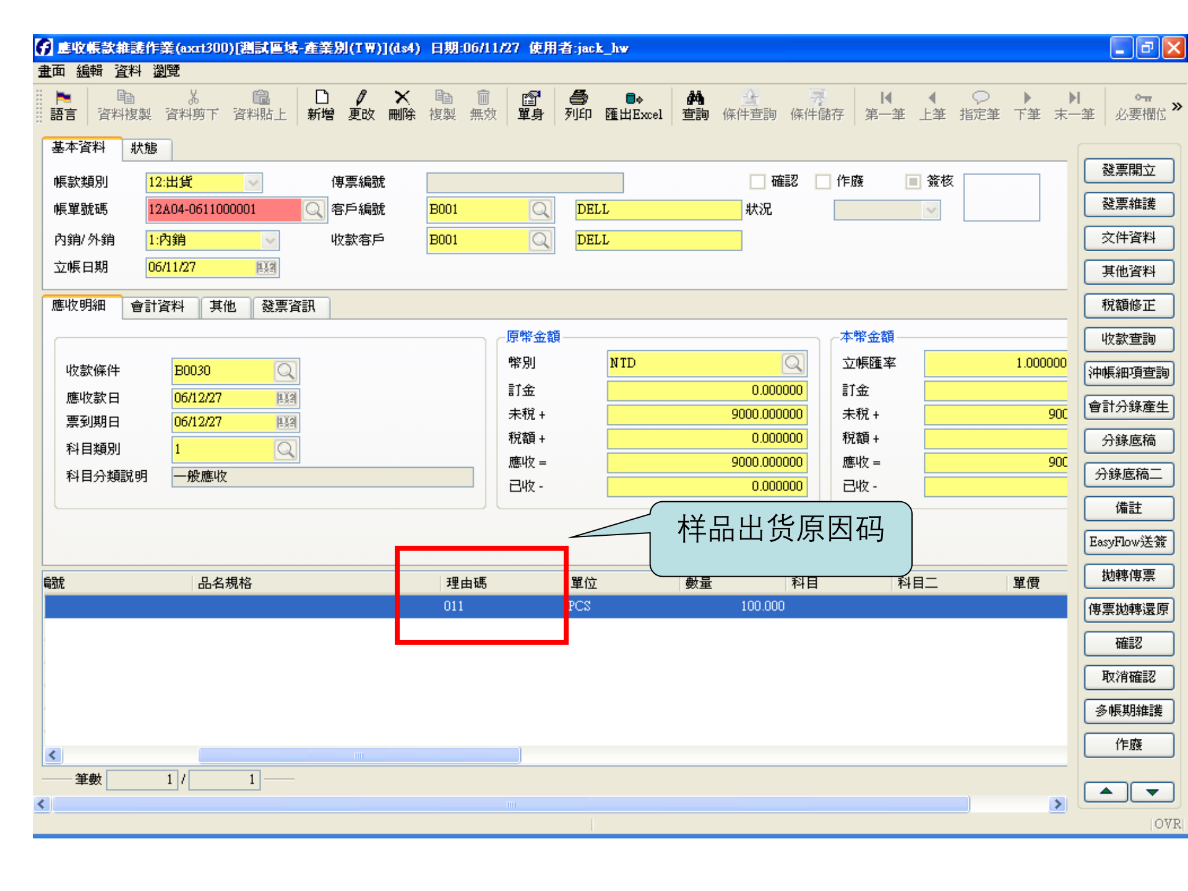Screen dimensions: 1188x891
Task: Open the 帳款類別 dropdown showing 12:出貨
Action: (253, 182)
